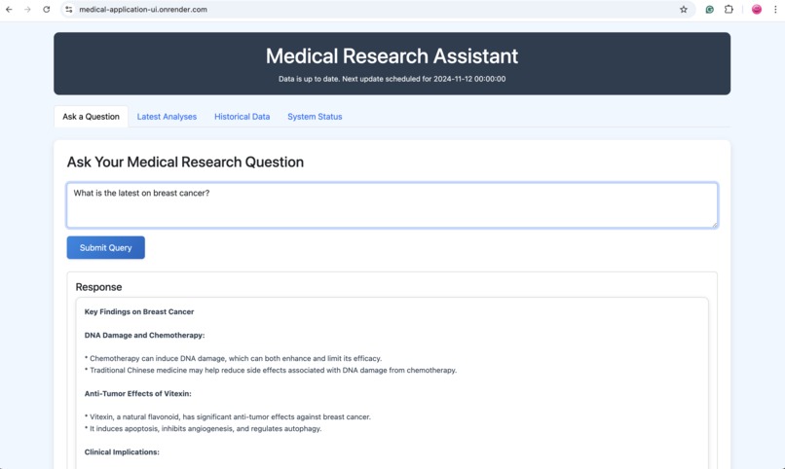The width and height of the screenshot is (785, 469).
Task: Open site information icon in address bar
Action: [69, 10]
